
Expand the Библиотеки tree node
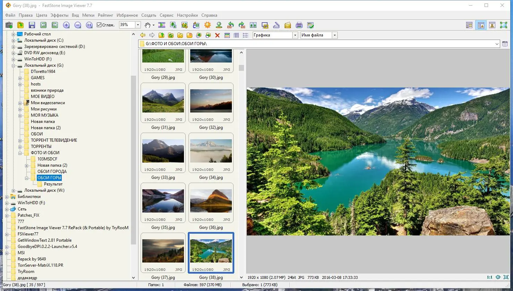click(7, 197)
